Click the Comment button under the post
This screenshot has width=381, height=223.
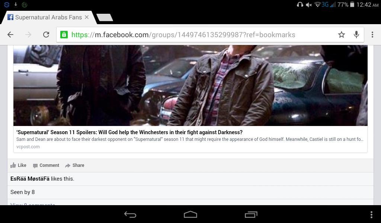pyautogui.click(x=46, y=165)
